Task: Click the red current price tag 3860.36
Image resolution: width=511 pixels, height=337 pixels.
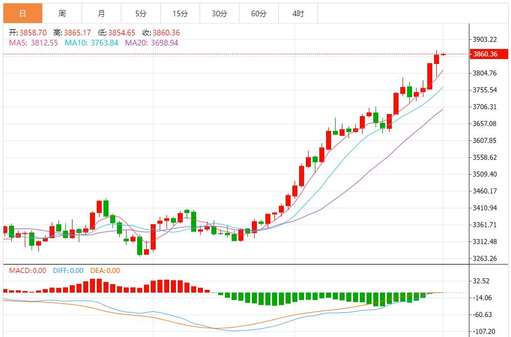Action: [485, 54]
